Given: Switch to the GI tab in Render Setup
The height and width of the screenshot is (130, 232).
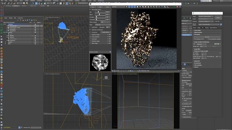Looking at the screenshot, I should (202, 28).
